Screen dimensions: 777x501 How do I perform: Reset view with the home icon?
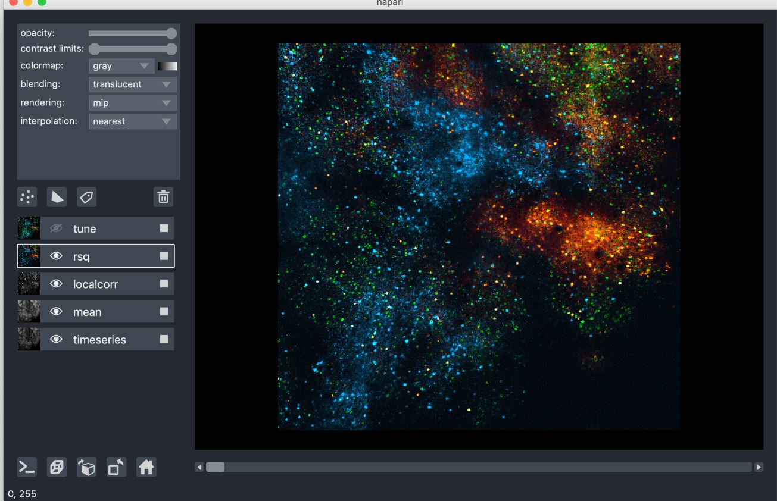pos(146,468)
